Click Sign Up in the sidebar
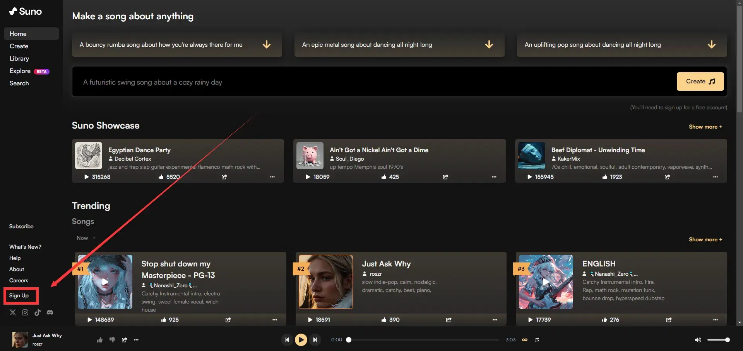743x351 pixels. pos(19,295)
